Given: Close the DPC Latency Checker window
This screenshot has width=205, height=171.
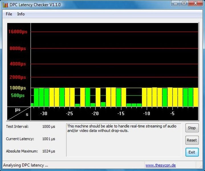Looking at the screenshot, I should 196,3.
